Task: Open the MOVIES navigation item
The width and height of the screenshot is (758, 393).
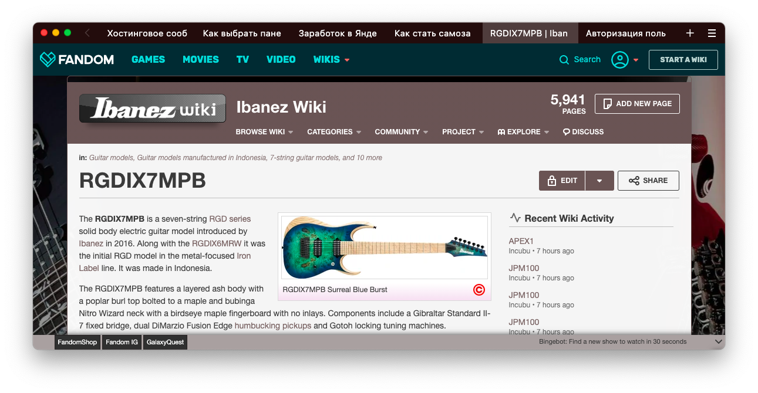Action: tap(201, 59)
